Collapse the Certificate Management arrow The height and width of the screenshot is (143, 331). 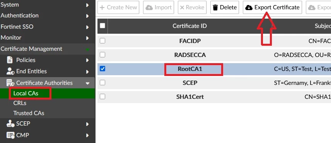tap(87, 50)
